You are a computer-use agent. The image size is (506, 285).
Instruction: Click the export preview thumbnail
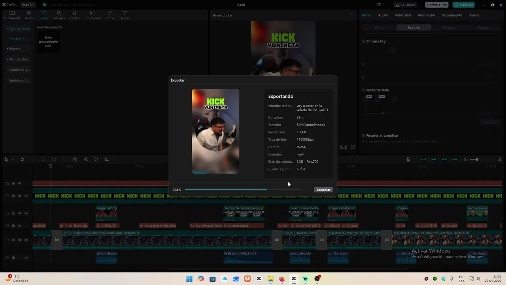click(x=215, y=131)
